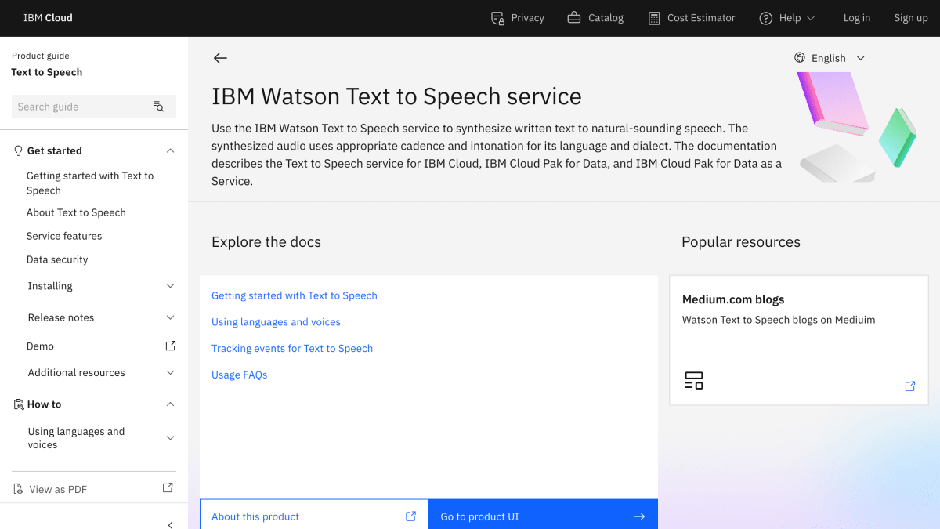The image size is (940, 529).
Task: Click the Search guide input field
Action: point(82,107)
